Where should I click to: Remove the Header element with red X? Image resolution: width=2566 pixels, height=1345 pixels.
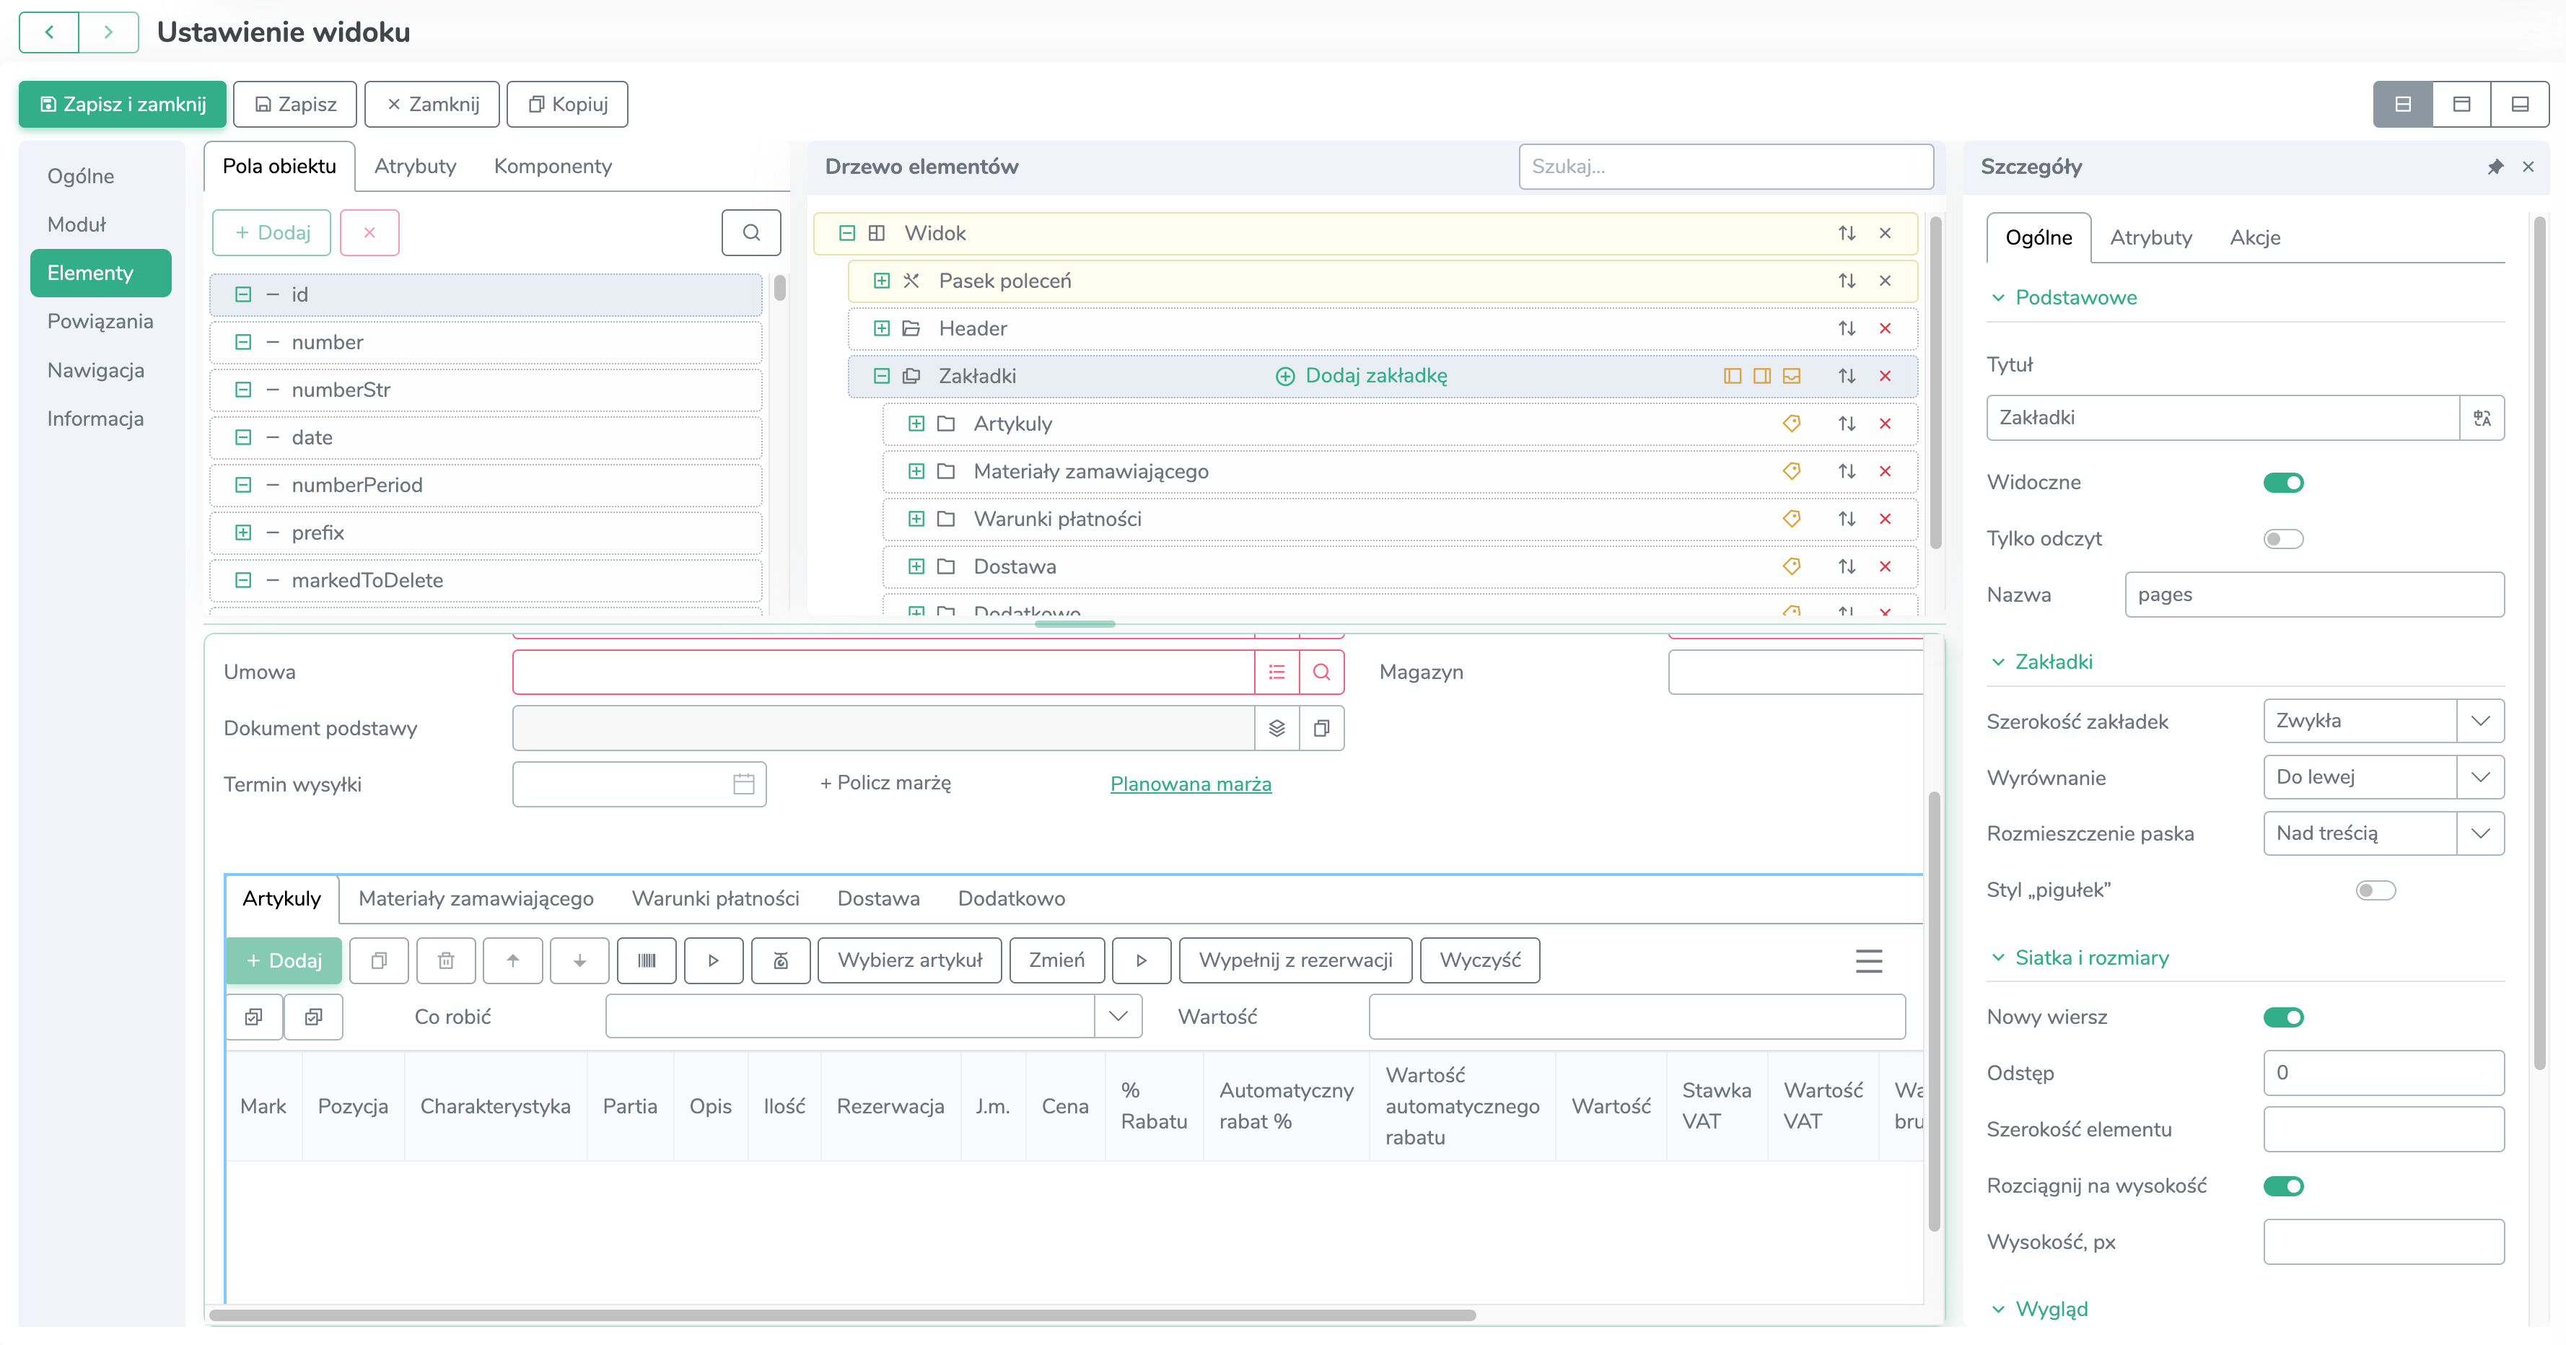[1885, 329]
